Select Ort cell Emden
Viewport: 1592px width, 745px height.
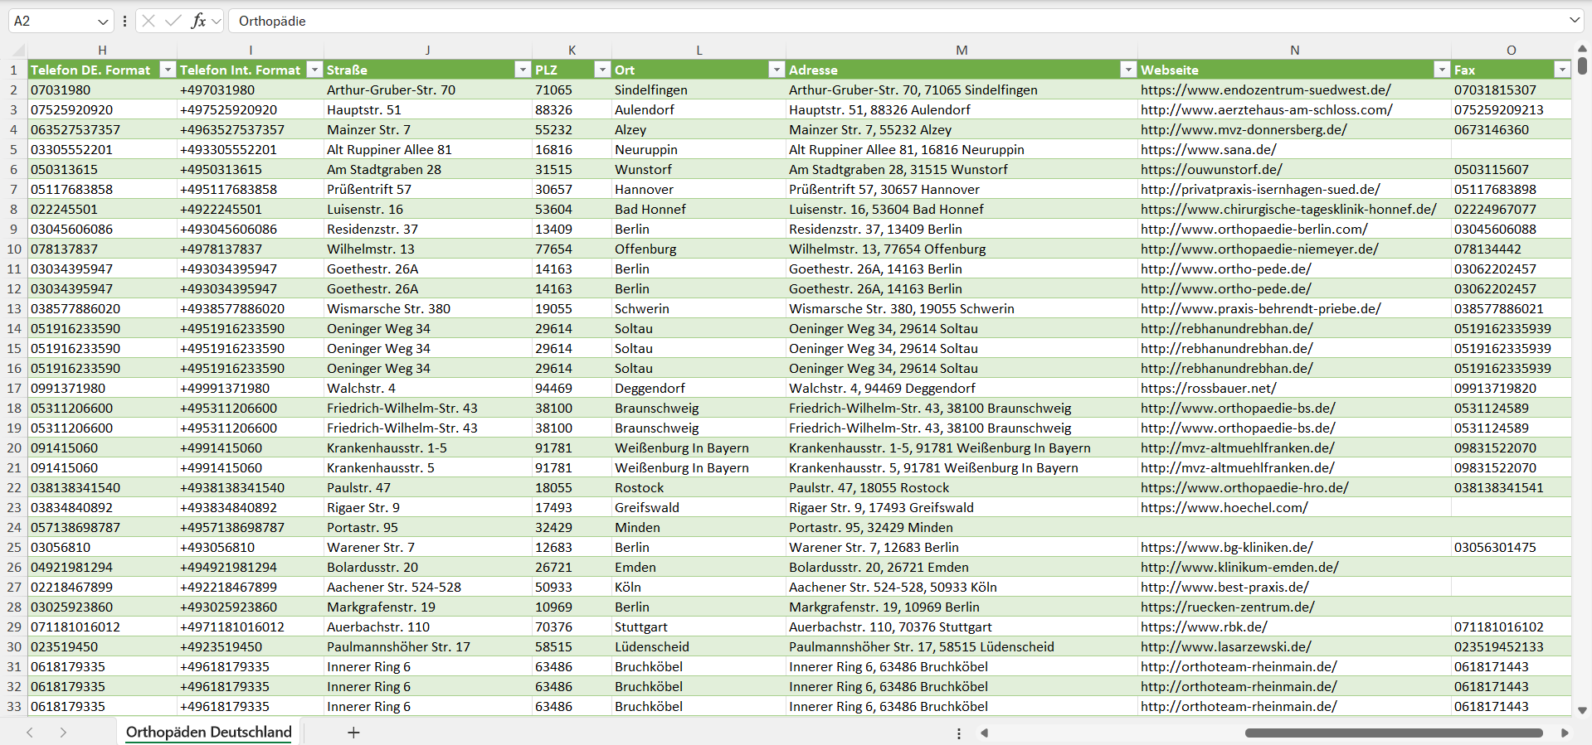click(699, 567)
